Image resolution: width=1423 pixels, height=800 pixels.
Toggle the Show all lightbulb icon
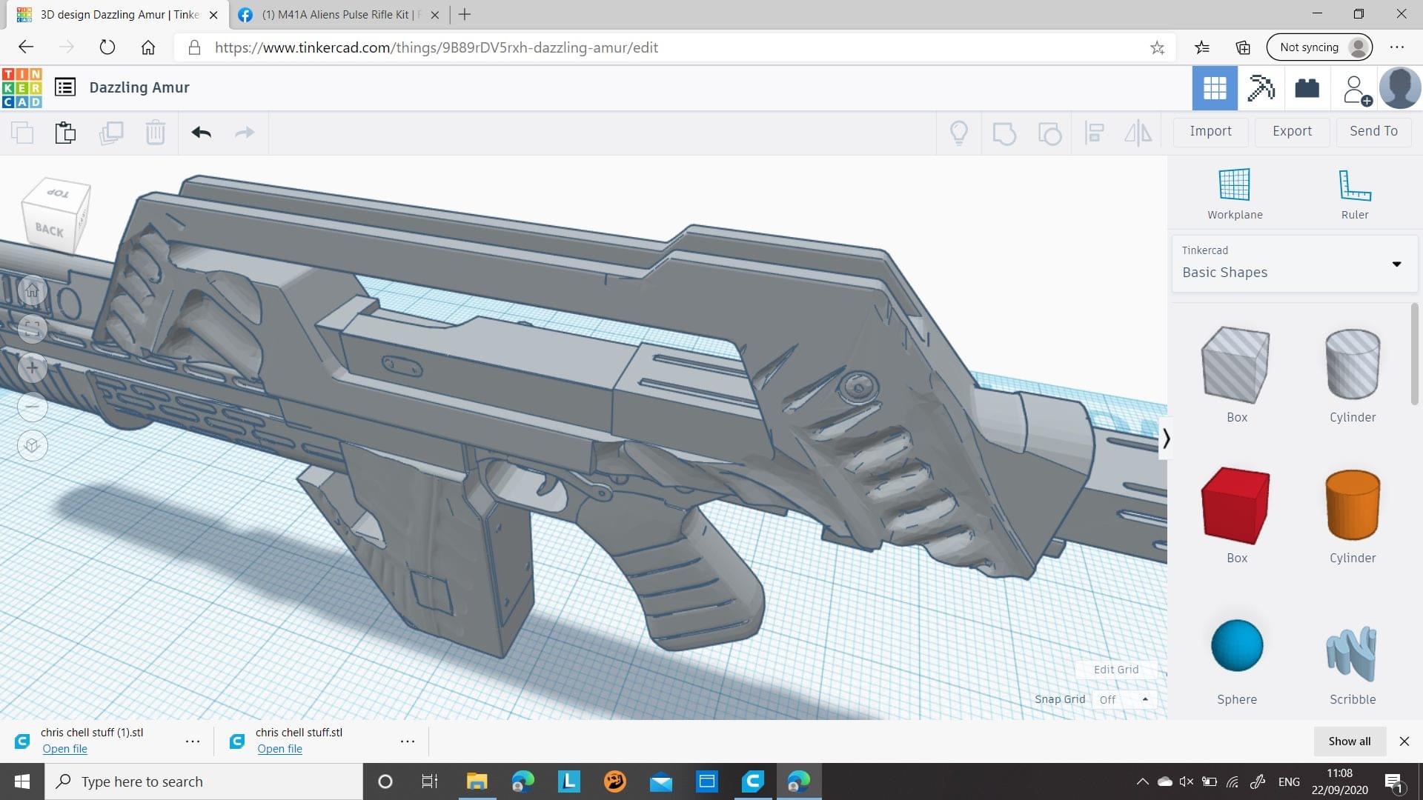(x=959, y=133)
